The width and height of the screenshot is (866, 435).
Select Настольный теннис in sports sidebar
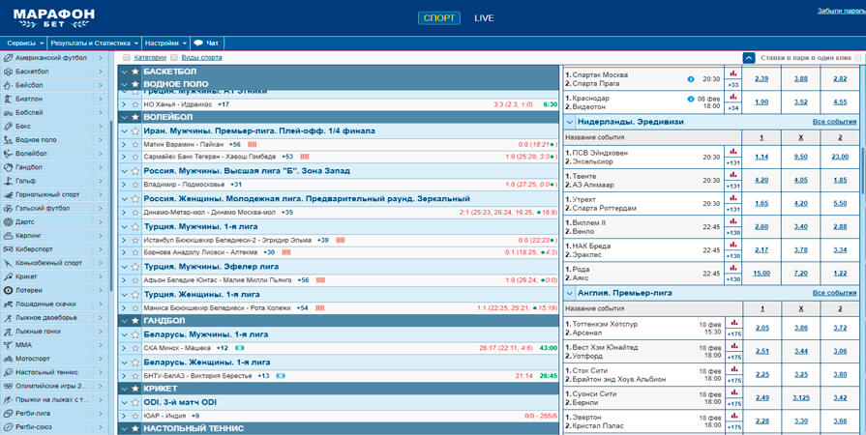click(x=47, y=372)
